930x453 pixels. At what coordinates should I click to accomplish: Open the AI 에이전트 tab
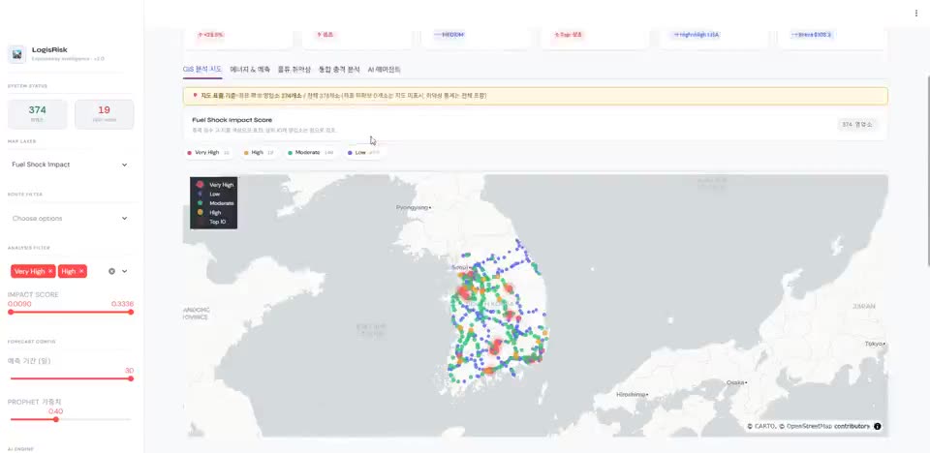point(385,70)
